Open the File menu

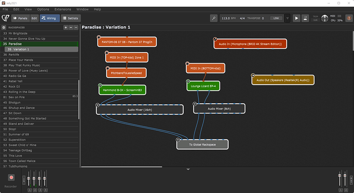pos(5,9)
